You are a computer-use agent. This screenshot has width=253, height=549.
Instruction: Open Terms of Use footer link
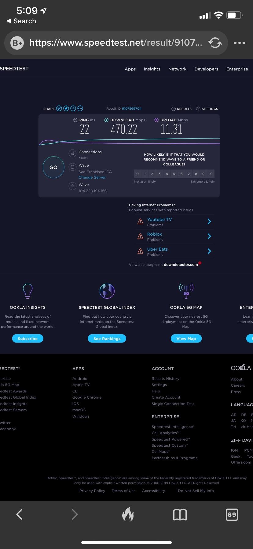(124, 491)
